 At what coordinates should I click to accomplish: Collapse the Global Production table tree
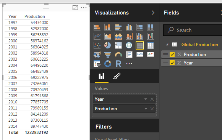pyautogui.click(x=167, y=45)
